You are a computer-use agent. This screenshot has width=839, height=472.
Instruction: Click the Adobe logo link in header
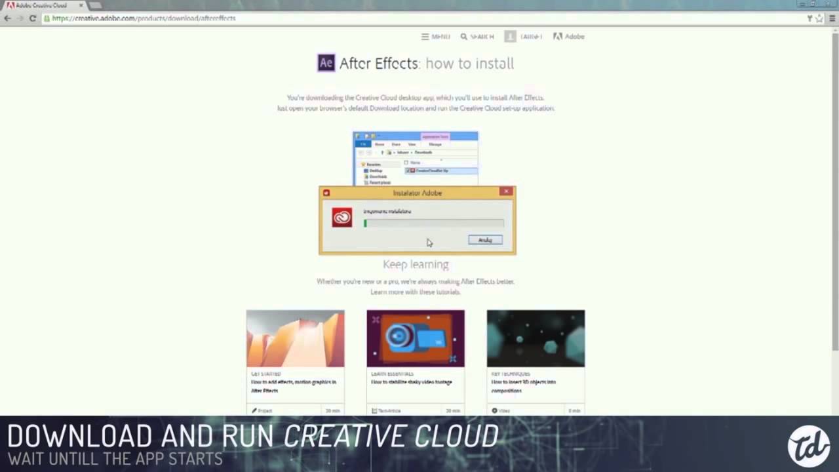(568, 37)
